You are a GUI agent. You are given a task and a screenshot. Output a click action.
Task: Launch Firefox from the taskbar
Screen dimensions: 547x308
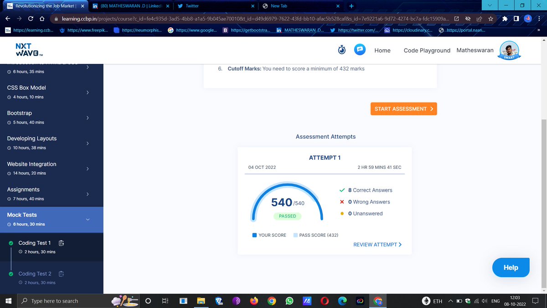click(254, 301)
